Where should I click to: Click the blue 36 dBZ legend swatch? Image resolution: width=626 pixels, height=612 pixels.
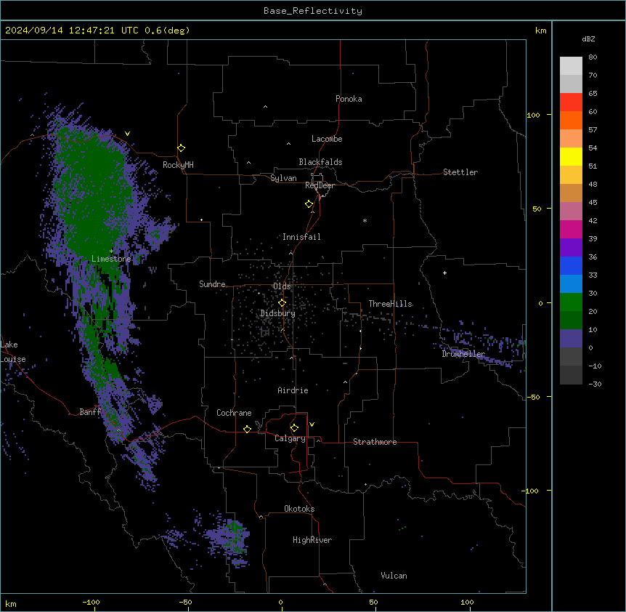click(571, 265)
